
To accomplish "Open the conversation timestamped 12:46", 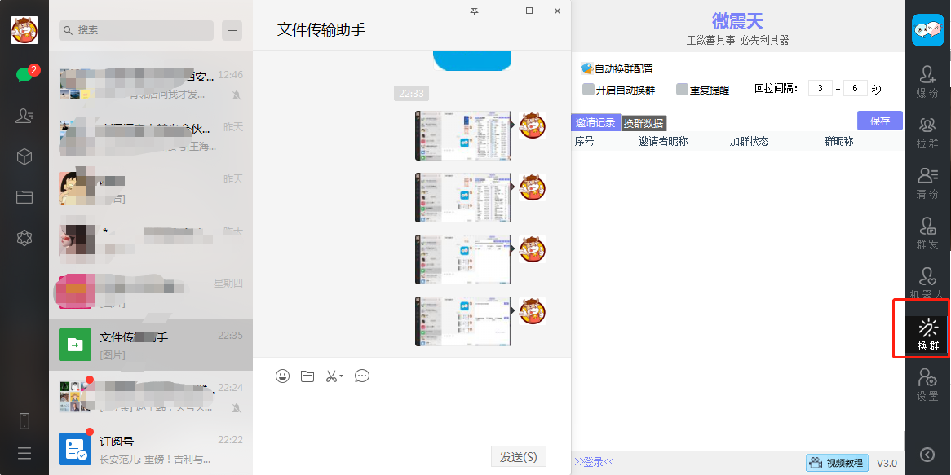I will pyautogui.click(x=150, y=84).
